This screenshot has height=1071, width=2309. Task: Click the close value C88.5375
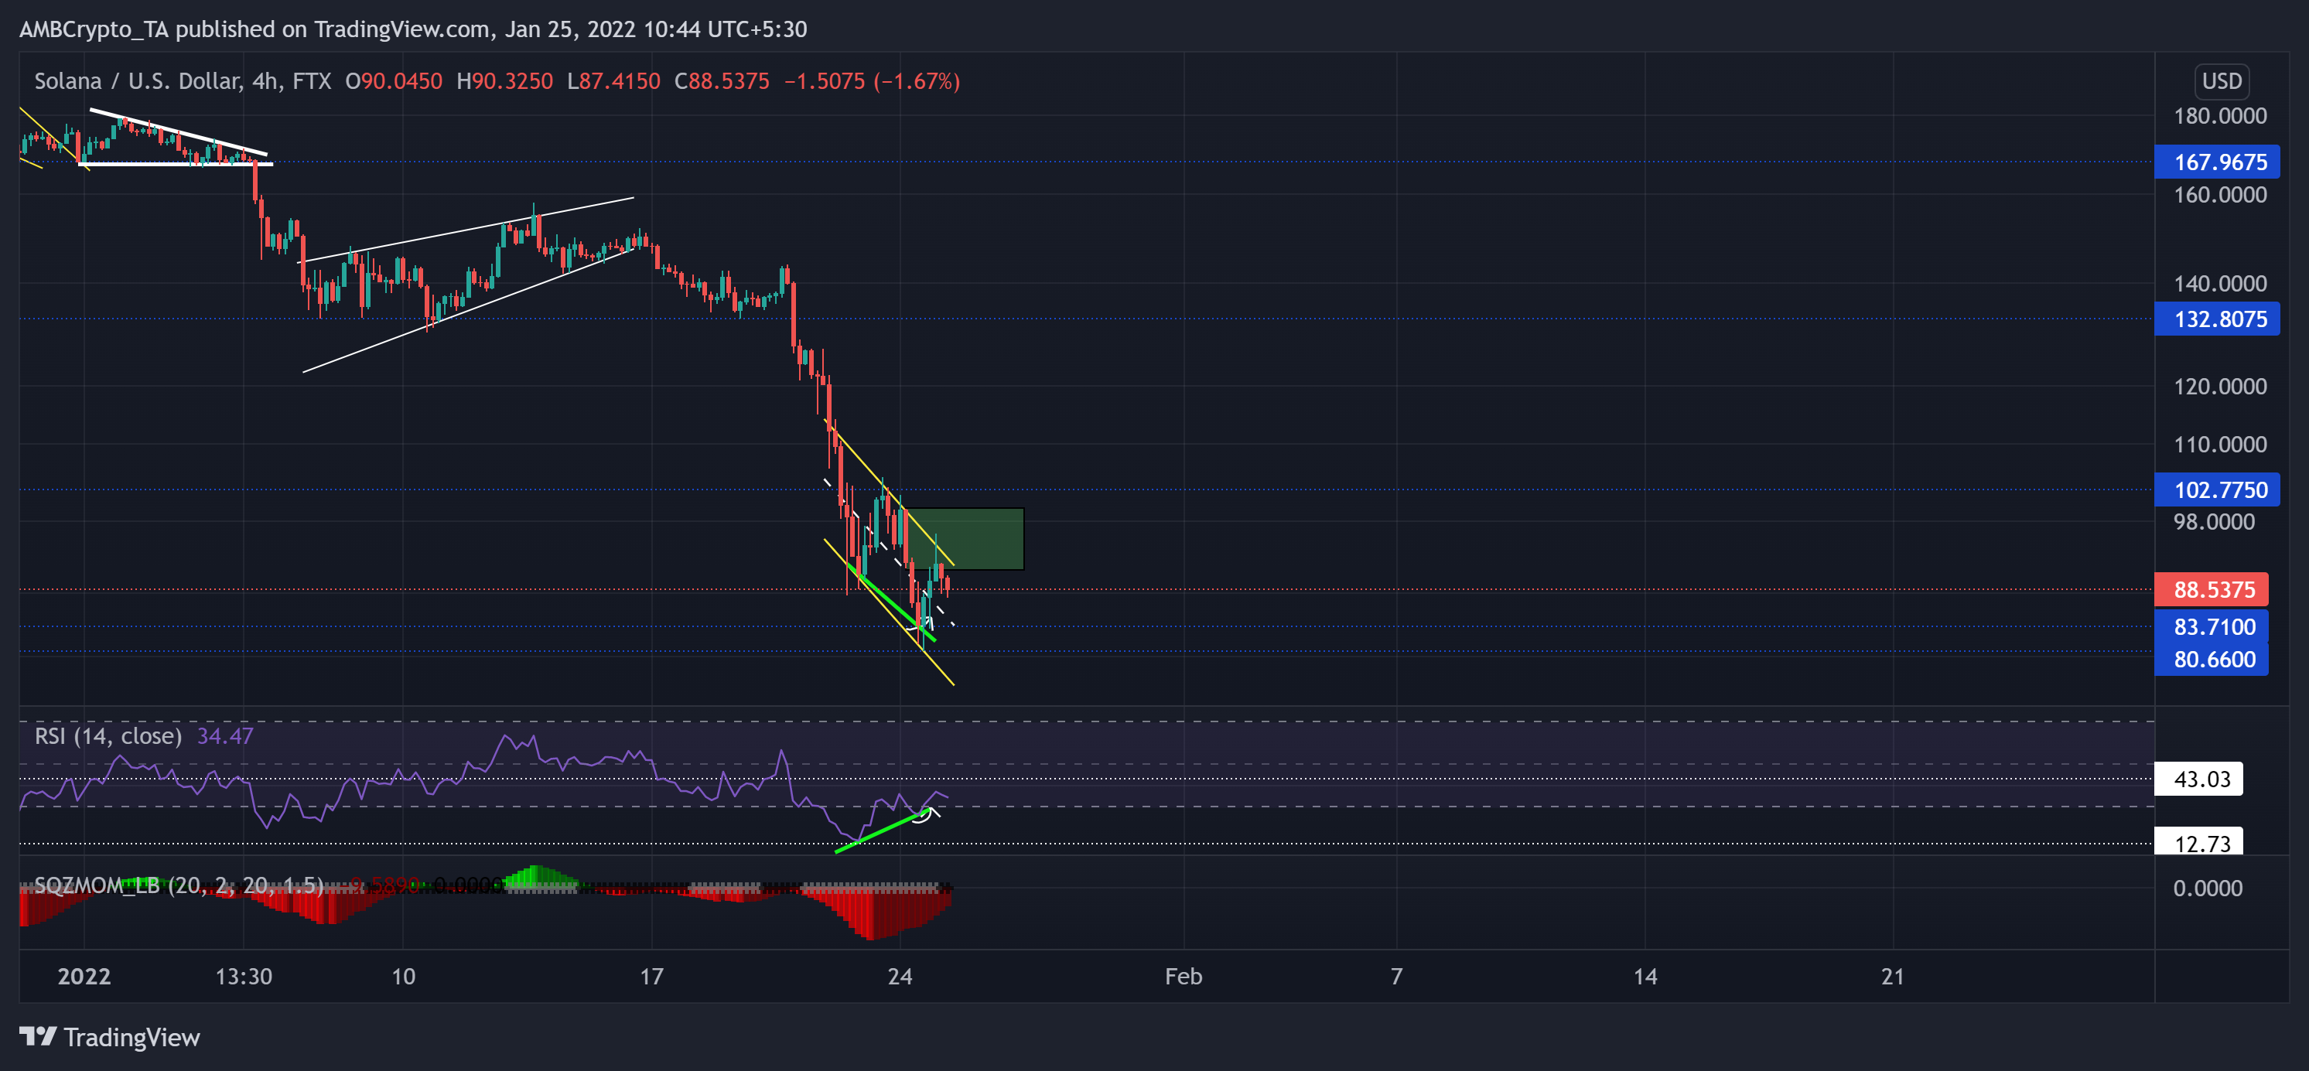(722, 81)
